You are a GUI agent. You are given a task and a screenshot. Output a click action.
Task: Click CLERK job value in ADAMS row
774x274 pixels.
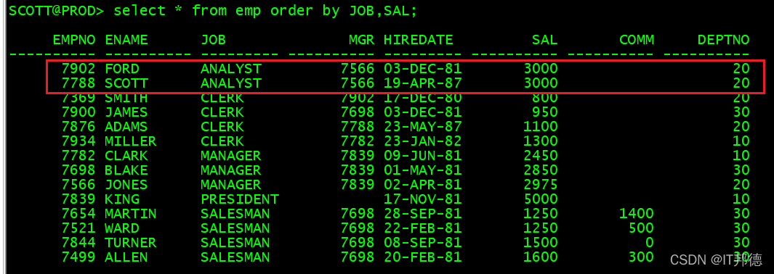click(222, 127)
